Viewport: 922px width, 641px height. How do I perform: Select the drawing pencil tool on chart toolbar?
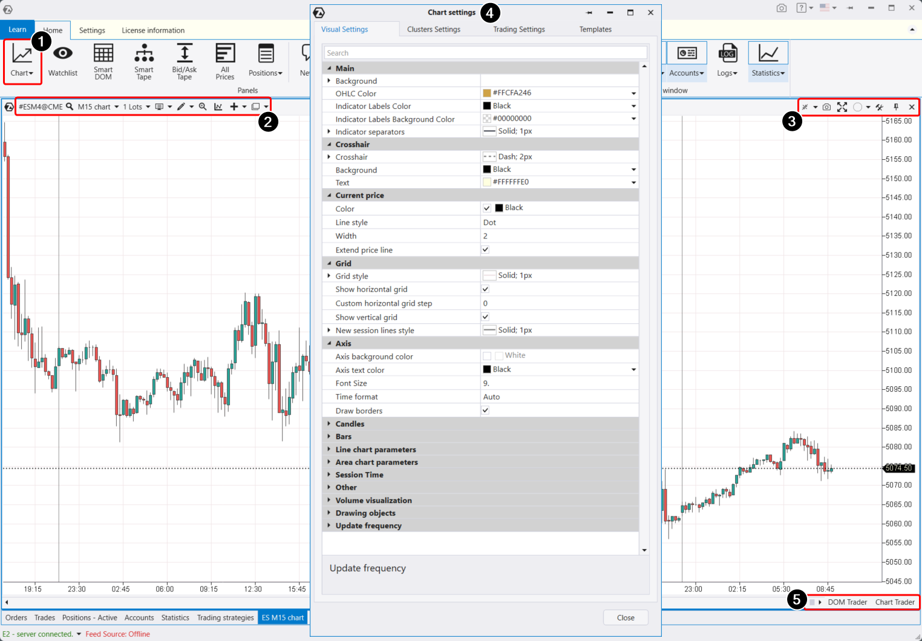click(x=181, y=107)
